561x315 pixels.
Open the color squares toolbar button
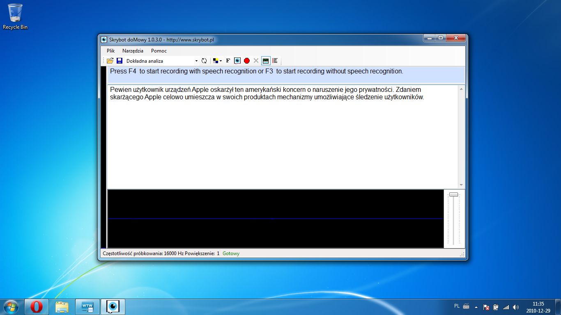pyautogui.click(x=216, y=61)
